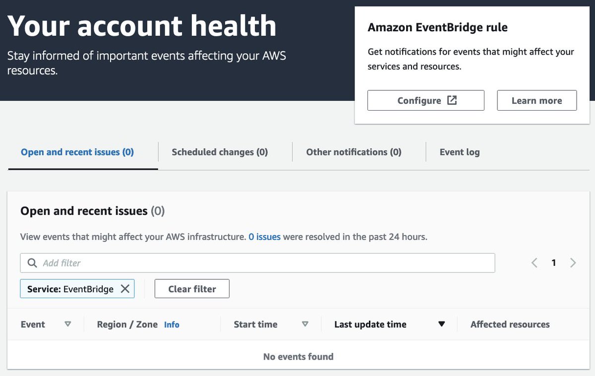Go to next page arrow

pyautogui.click(x=573, y=263)
